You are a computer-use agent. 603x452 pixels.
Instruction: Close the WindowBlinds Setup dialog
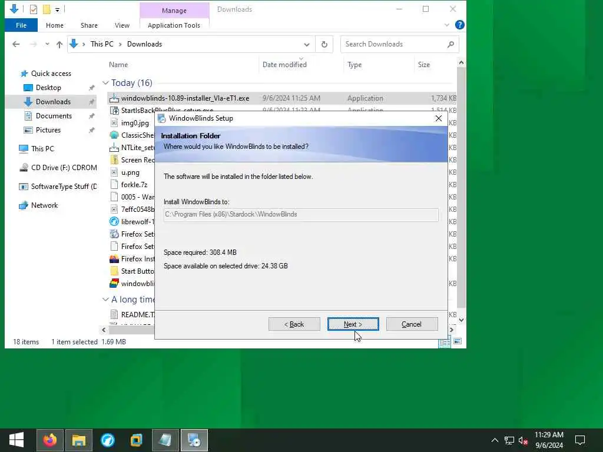click(438, 118)
